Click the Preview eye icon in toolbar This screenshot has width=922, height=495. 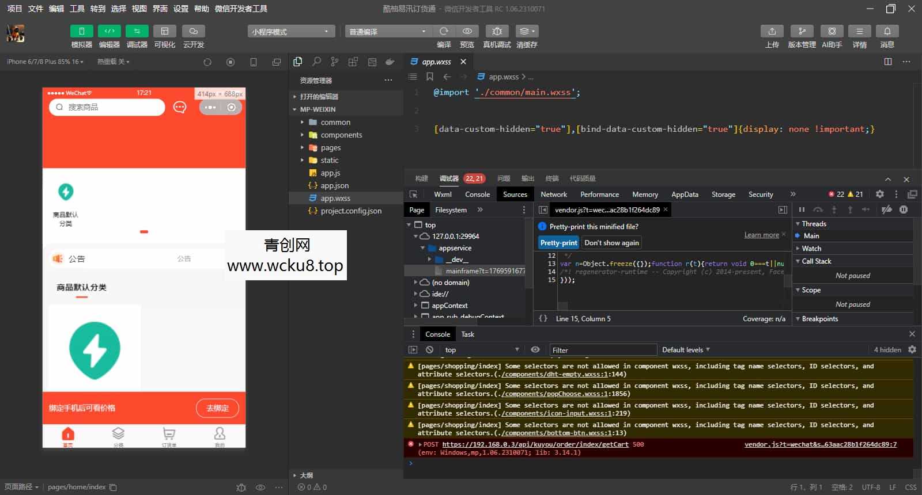pos(467,32)
